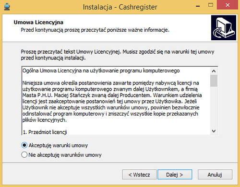Click the Cashregister app icon in title bar
Viewport: 240px width, 187px height.
7,7
